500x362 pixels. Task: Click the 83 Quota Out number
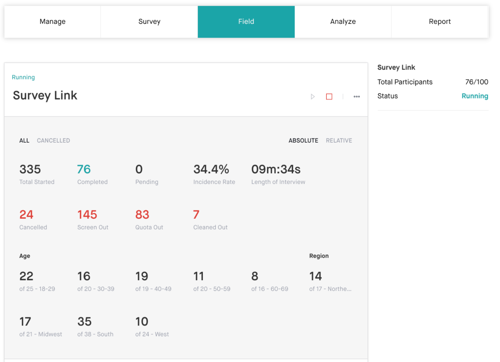[142, 215]
